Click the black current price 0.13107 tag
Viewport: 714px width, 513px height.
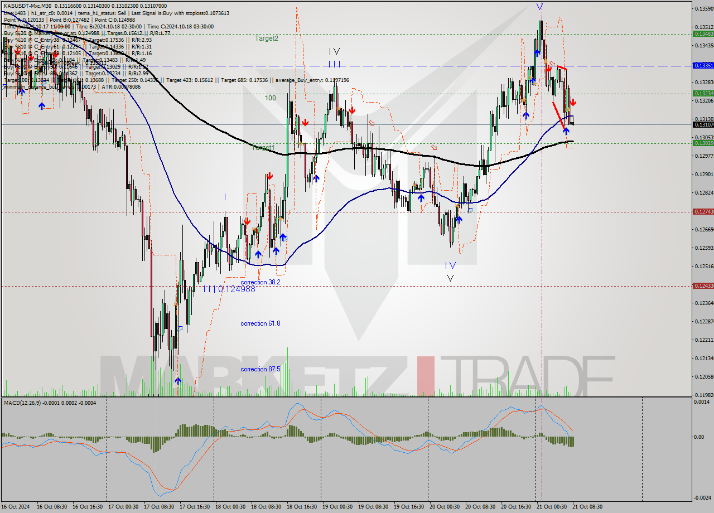tap(702, 124)
